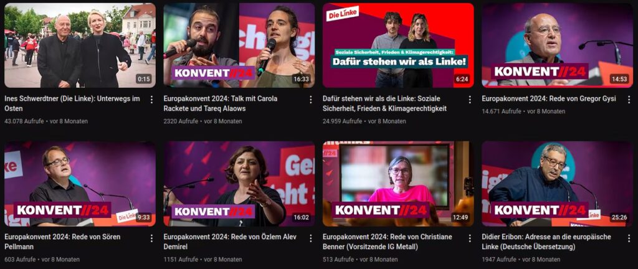Click title 'Ines Schwerdtner (Die Linke): Unterwegs im Osten'
The image size is (638, 269).
[72, 103]
